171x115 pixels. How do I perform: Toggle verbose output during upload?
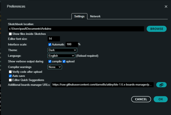tap(64, 61)
